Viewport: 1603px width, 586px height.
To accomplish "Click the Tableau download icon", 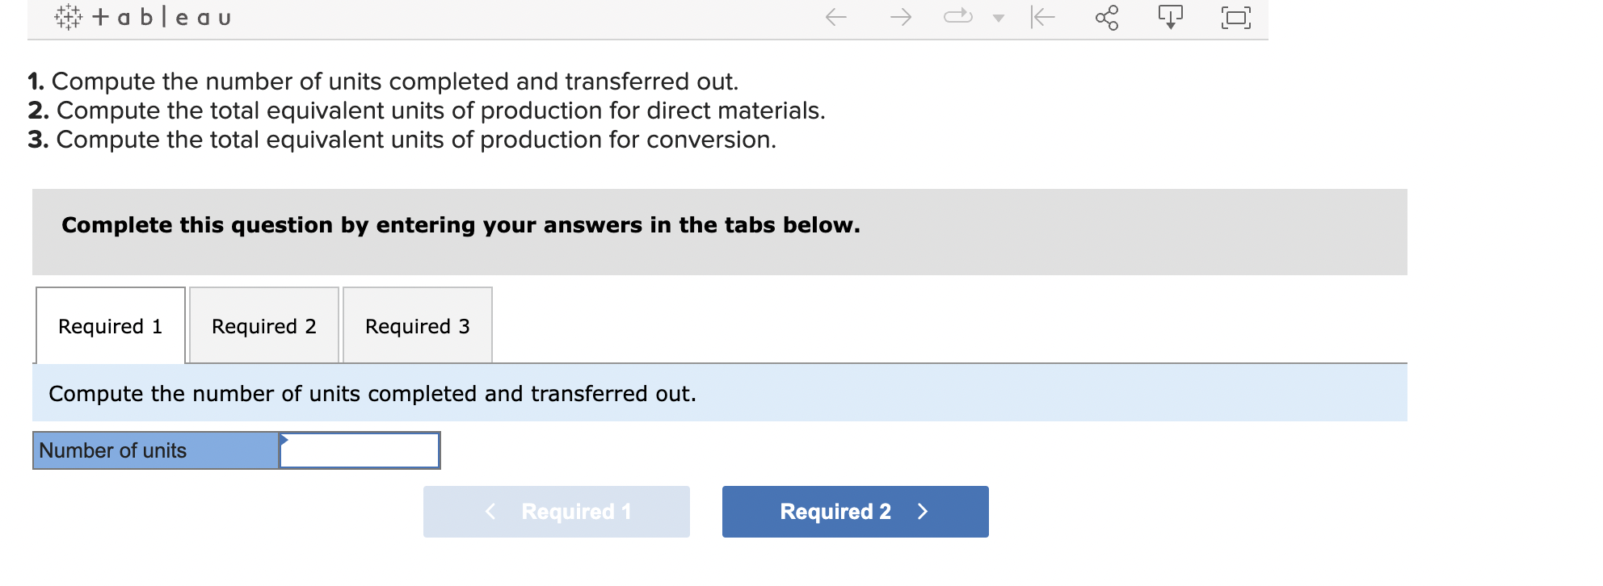I will tap(1171, 17).
